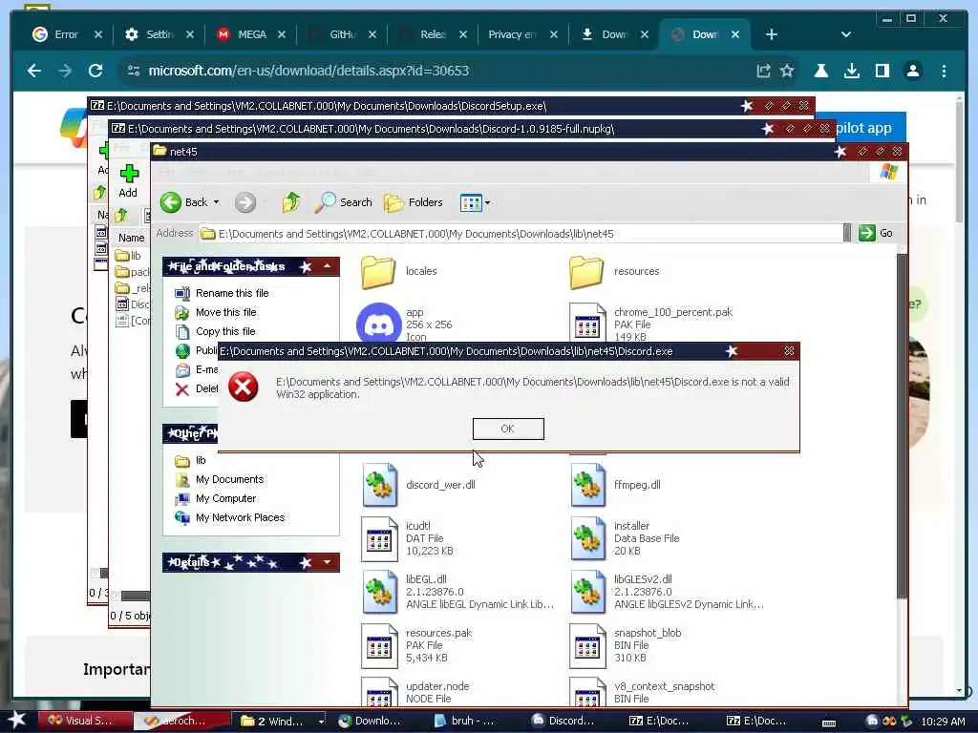Click the browser URL address field
The width and height of the screenshot is (978, 733).
tap(436, 71)
